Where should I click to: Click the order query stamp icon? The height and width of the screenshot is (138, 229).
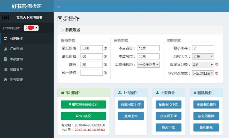[x=5, y=49]
